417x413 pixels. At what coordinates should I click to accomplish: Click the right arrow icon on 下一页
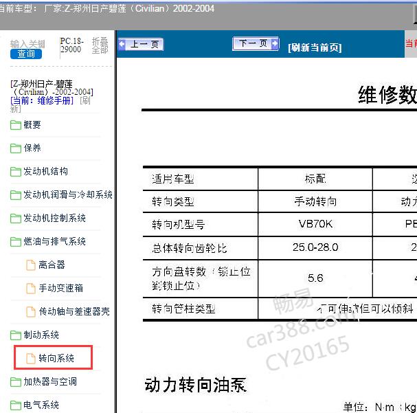[x=275, y=43]
